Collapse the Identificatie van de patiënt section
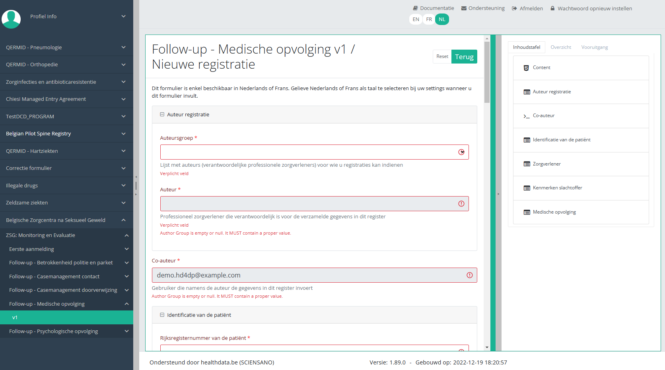Viewport: 665px width, 370px height. [162, 315]
